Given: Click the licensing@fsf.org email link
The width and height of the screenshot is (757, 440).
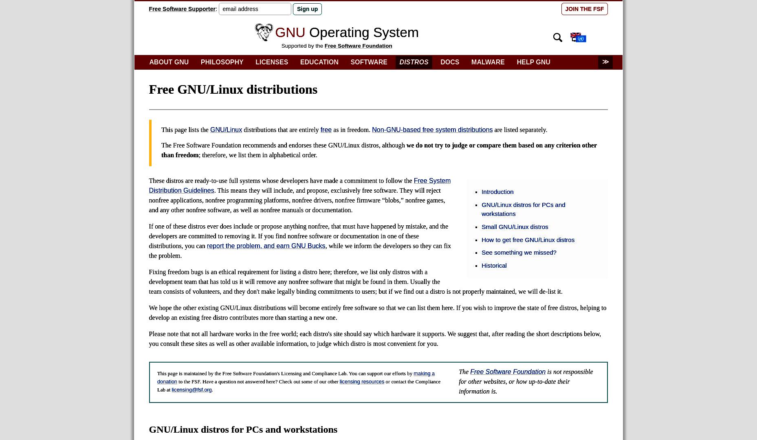Looking at the screenshot, I should pos(191,390).
